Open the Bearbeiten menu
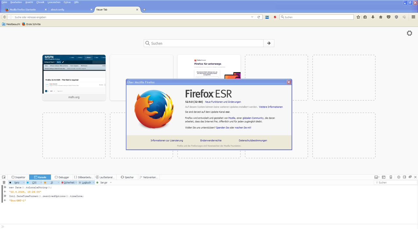The height and width of the screenshot is (229, 418). click(16, 2)
